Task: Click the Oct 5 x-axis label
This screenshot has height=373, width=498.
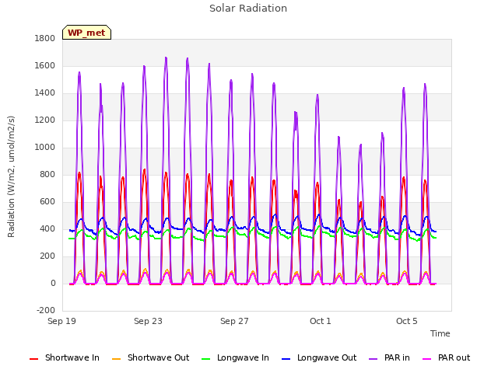Action: tap(407, 321)
